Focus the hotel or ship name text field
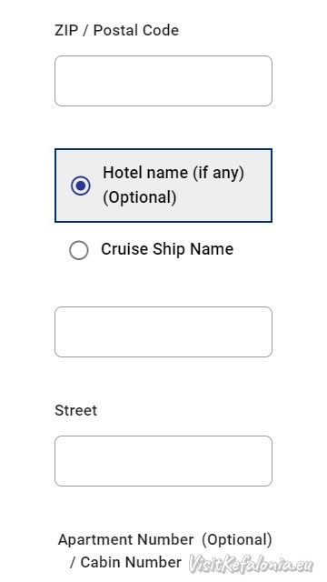This screenshot has width=327, height=582. [x=163, y=332]
